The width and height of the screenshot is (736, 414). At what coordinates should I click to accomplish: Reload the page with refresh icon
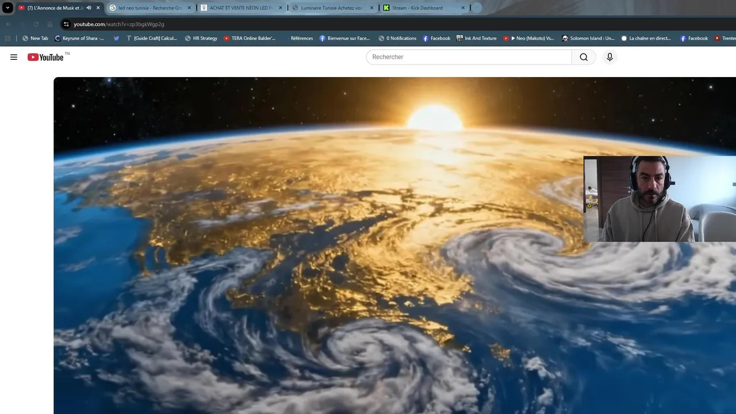click(36, 24)
